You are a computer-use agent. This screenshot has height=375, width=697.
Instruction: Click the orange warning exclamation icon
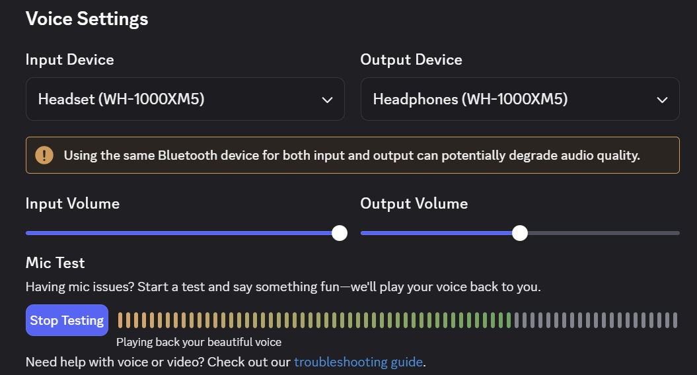pyautogui.click(x=44, y=155)
